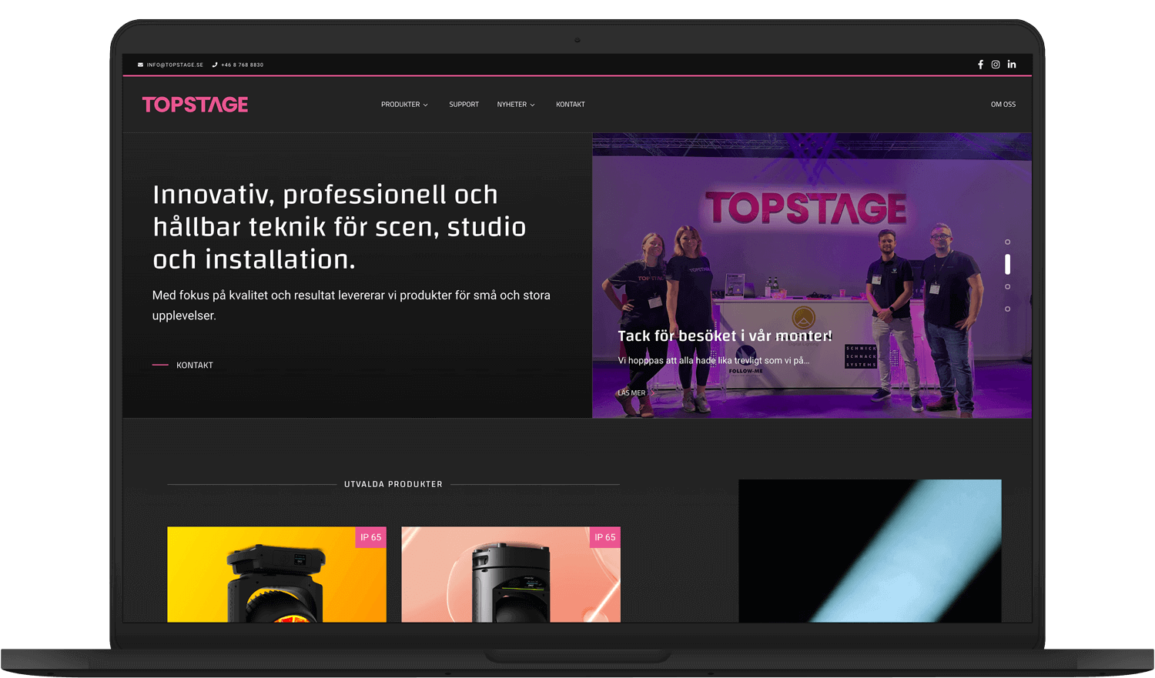The width and height of the screenshot is (1155, 678).
Task: Select the third slider dot indicator
Action: point(1007,286)
